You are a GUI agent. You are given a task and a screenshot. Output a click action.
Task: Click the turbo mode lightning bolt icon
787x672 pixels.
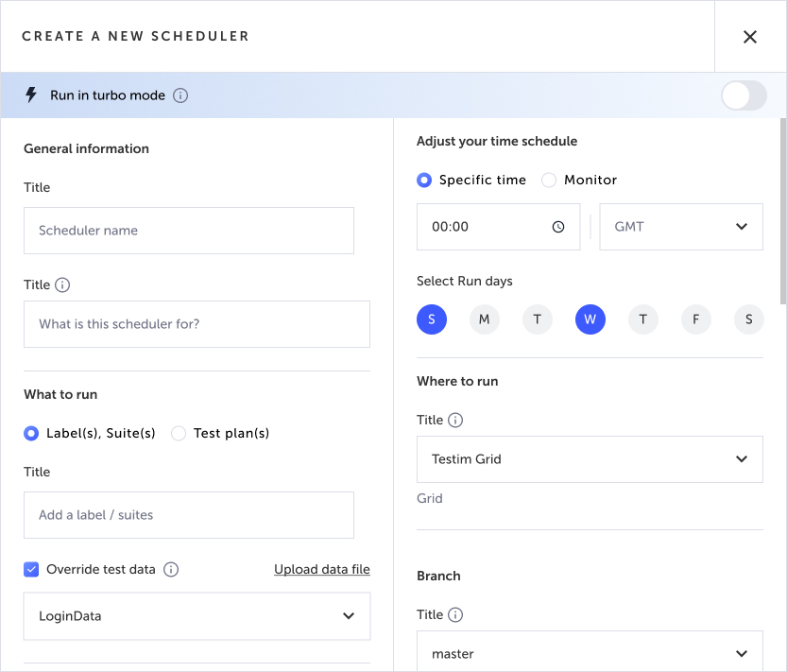point(31,95)
